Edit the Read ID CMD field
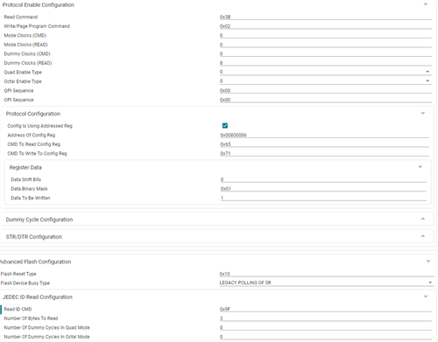The height and width of the screenshot is (342, 438). [x=325, y=309]
